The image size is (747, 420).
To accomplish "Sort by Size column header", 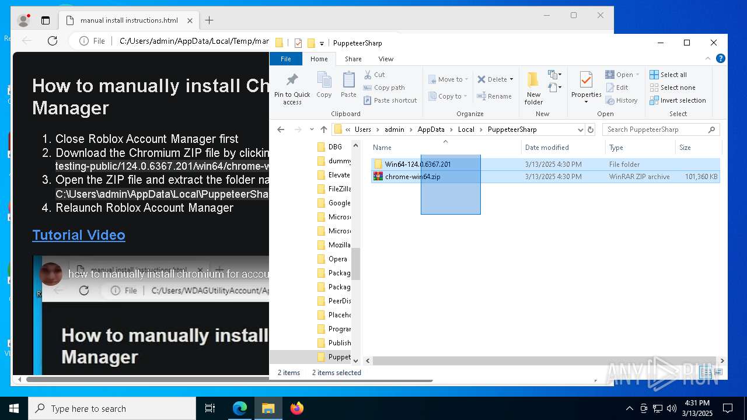I will coord(698,148).
